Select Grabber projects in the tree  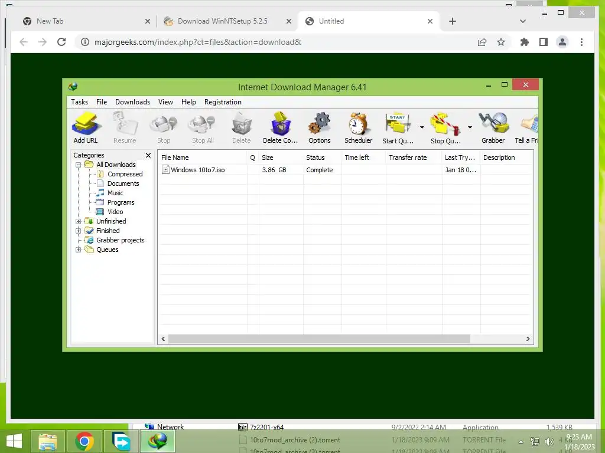click(120, 240)
